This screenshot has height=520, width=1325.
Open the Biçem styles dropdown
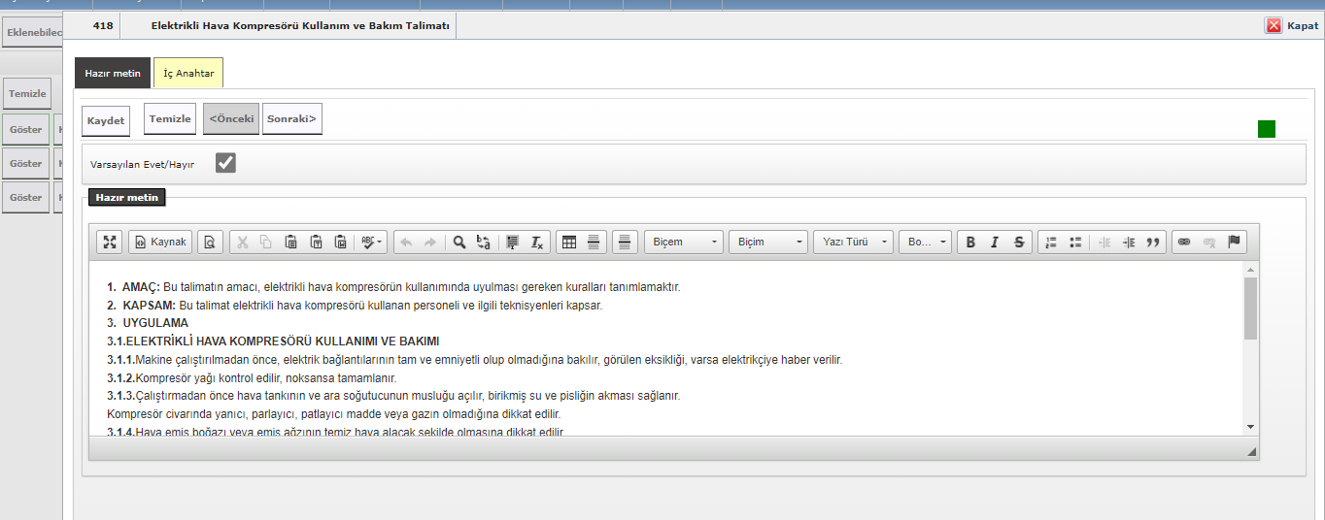(x=685, y=243)
